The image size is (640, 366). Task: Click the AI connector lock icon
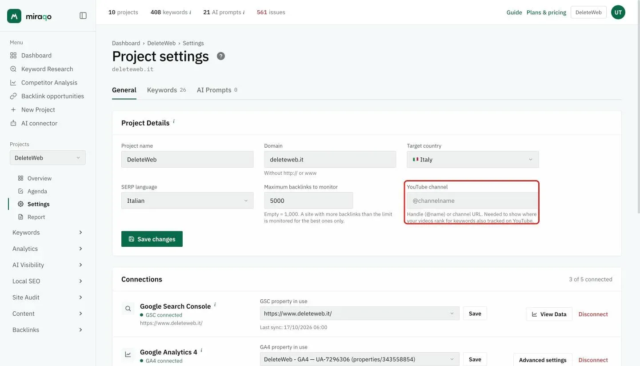point(13,123)
